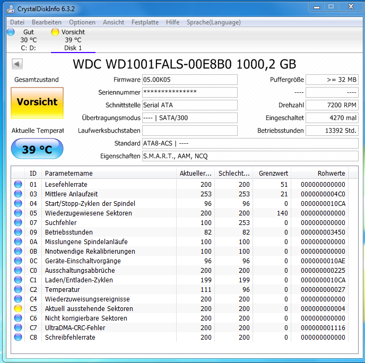The width and height of the screenshot is (365, 363).
Task: Click the empty Laufwerksbuchstaben field
Action: tap(190, 131)
